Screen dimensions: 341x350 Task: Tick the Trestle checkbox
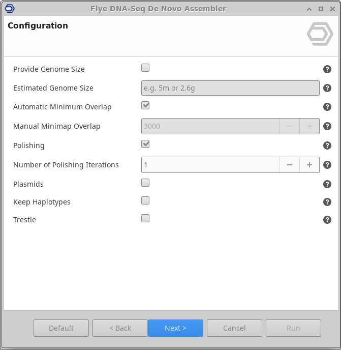click(x=145, y=218)
